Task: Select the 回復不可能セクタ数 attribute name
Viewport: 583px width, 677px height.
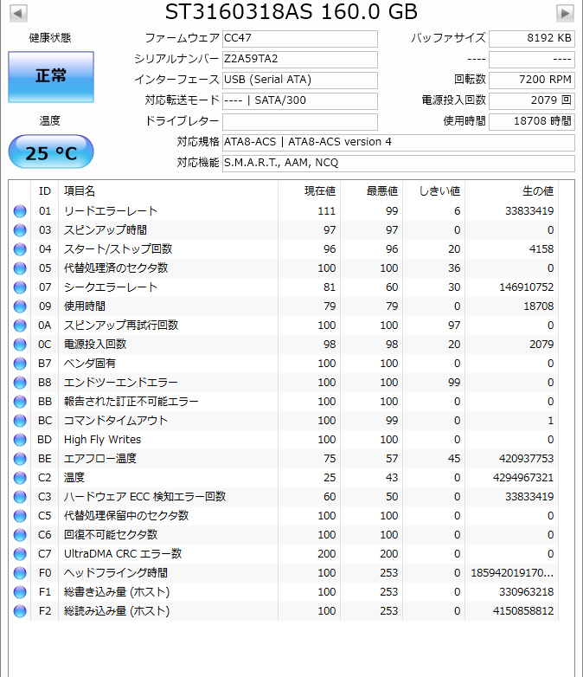Action: pyautogui.click(x=111, y=534)
